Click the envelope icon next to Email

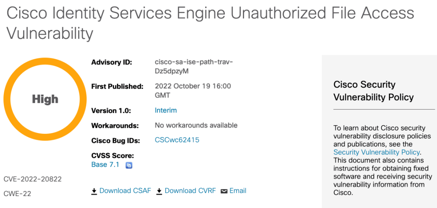[224, 191]
